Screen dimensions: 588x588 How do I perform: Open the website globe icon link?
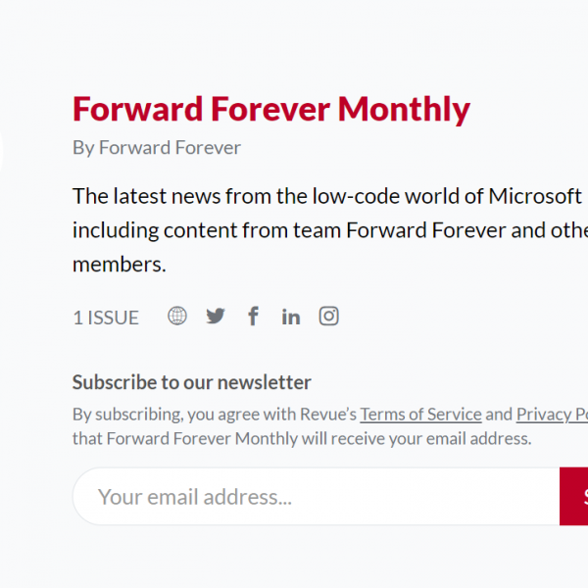[x=177, y=316]
